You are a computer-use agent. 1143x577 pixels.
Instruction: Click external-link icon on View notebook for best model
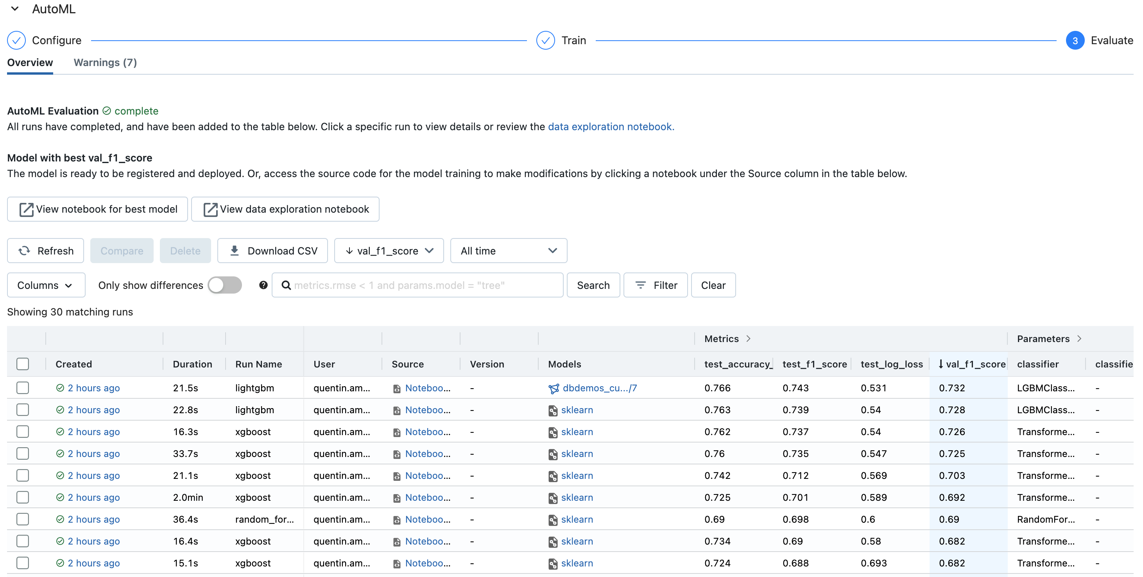(26, 209)
